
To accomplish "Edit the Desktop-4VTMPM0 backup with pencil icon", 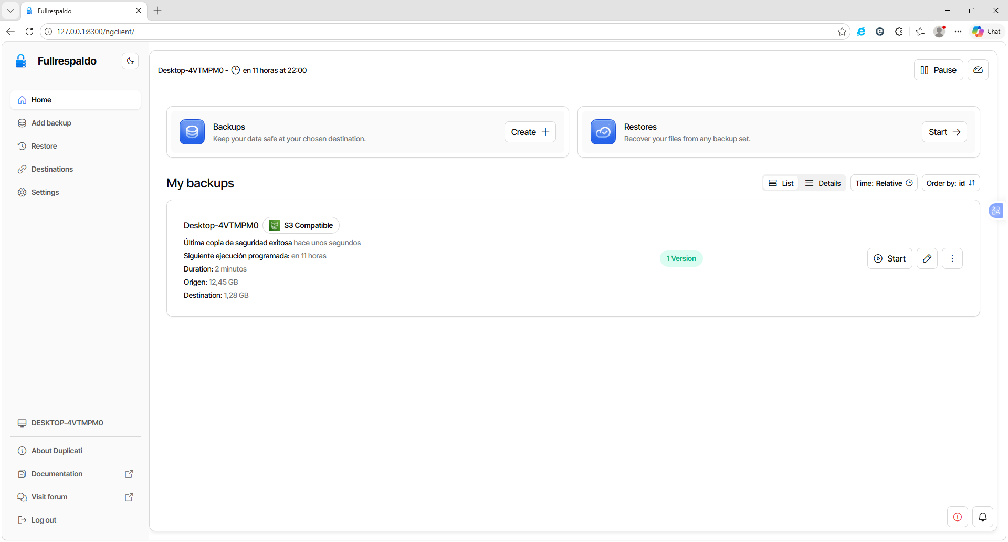I will point(927,258).
